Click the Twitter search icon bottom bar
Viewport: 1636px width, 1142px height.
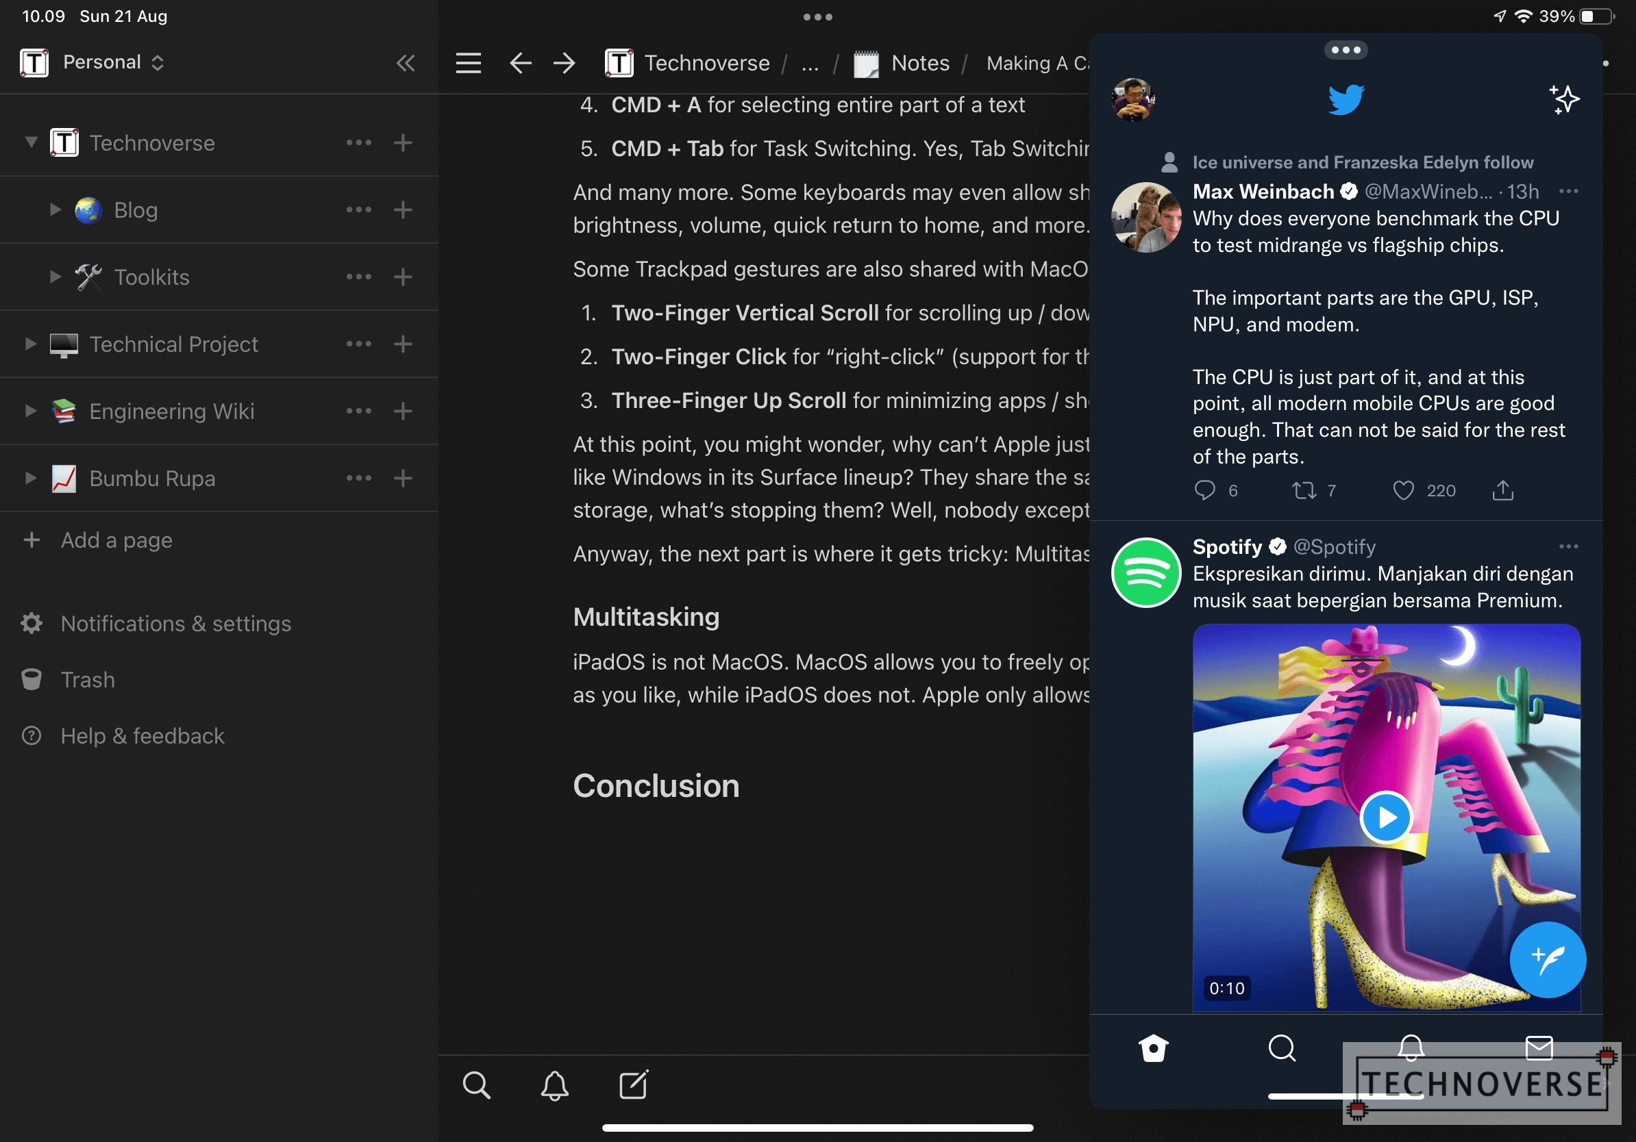tap(1280, 1048)
